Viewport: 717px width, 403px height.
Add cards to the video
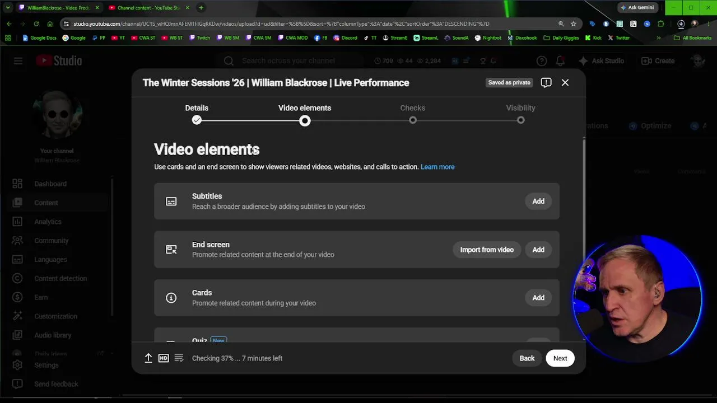[538, 298]
